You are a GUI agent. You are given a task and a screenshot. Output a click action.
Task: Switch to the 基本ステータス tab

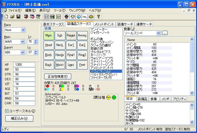click(53, 24)
